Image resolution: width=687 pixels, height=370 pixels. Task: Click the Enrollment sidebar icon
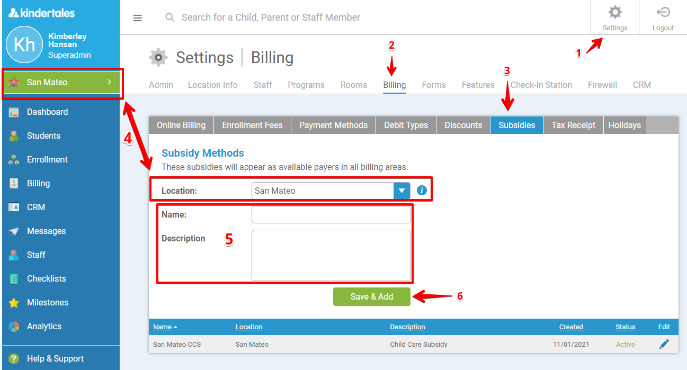pyautogui.click(x=14, y=160)
